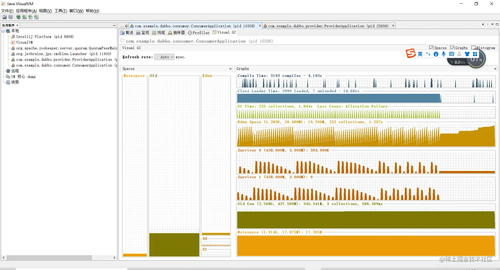Image resolution: width=500 pixels, height=270 pixels.
Task: Open Sogou skin shirt icon
Action: click(467, 54)
